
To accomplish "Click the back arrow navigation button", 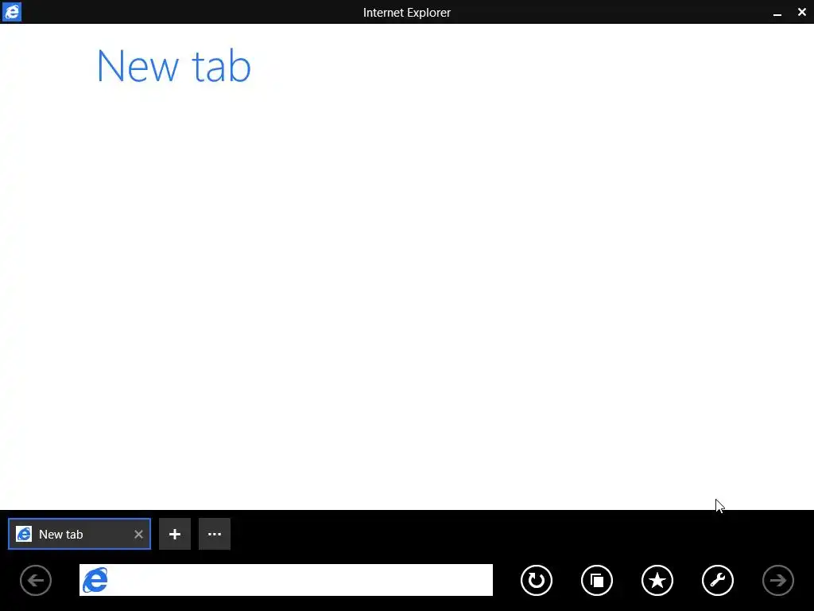I will pos(36,580).
